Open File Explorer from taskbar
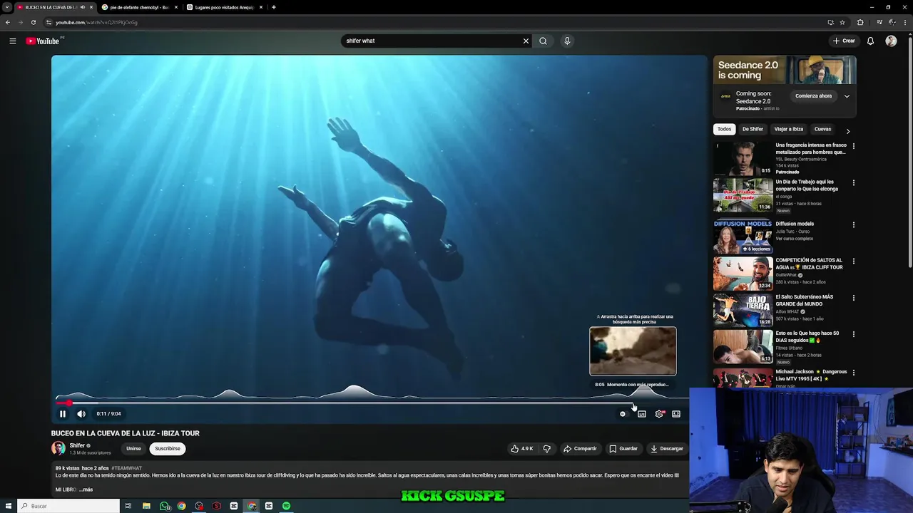This screenshot has height=513, width=913. (x=146, y=506)
